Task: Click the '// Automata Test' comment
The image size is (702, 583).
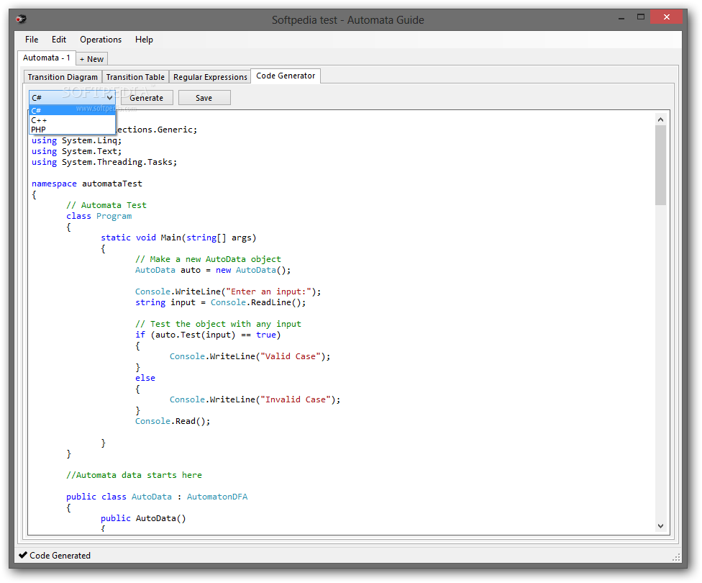Action: pyautogui.click(x=106, y=205)
